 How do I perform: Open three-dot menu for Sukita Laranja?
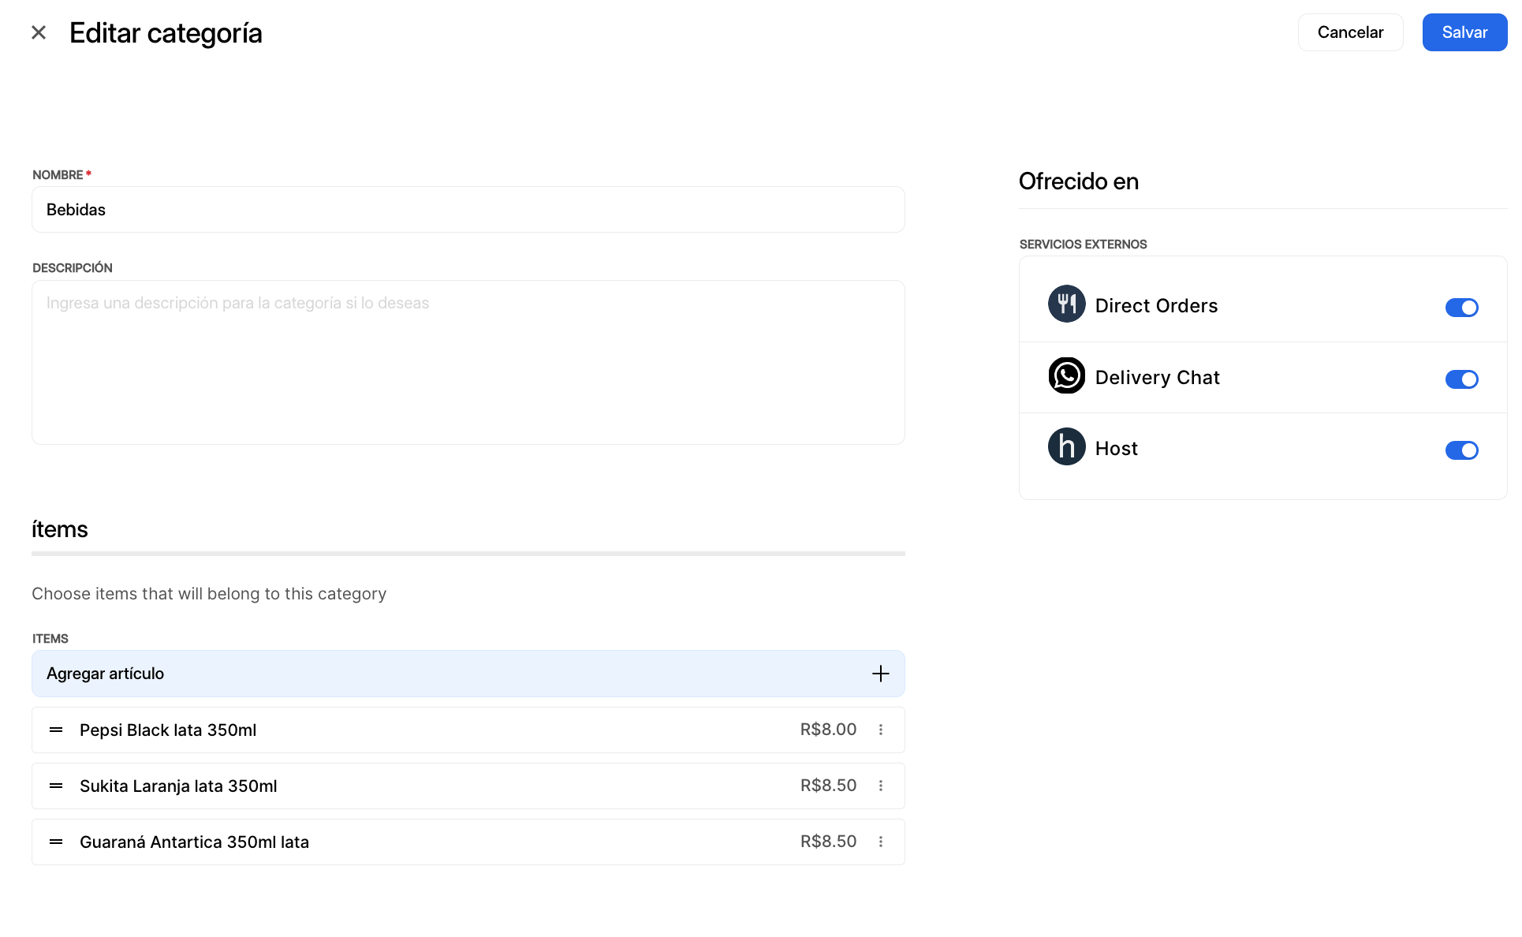[881, 786]
